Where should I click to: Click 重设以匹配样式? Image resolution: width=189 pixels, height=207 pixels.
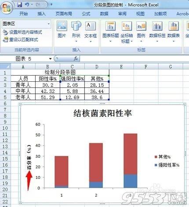(x=21, y=40)
